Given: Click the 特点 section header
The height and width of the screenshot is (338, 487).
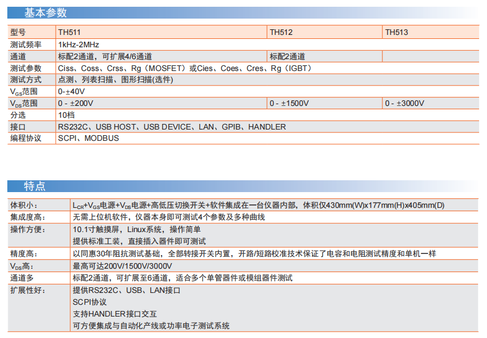Looking at the screenshot, I should pos(34,186).
